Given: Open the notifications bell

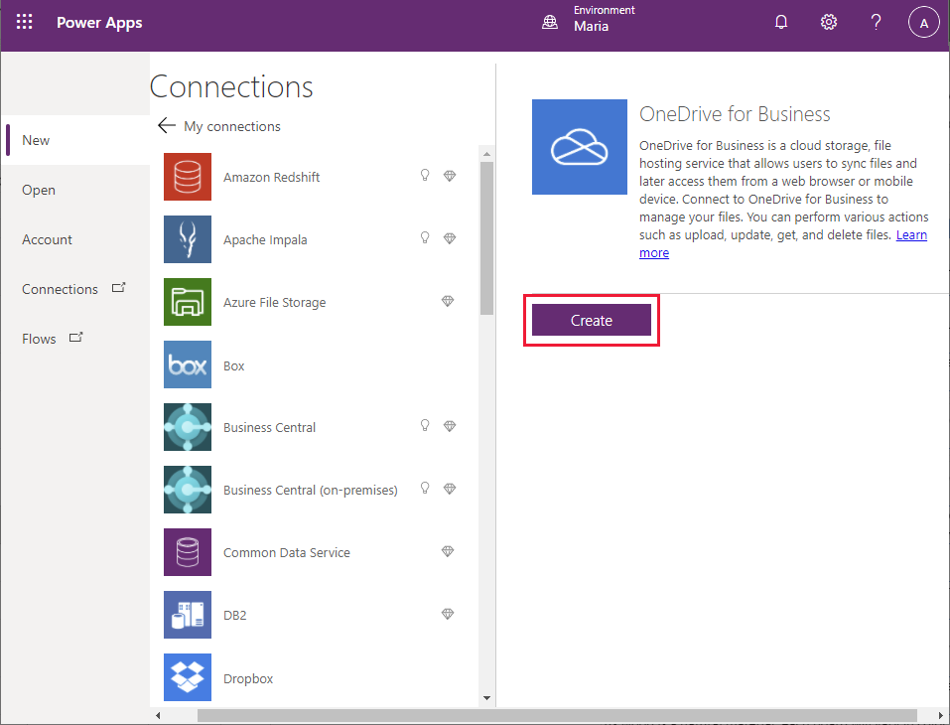Looking at the screenshot, I should point(781,21).
